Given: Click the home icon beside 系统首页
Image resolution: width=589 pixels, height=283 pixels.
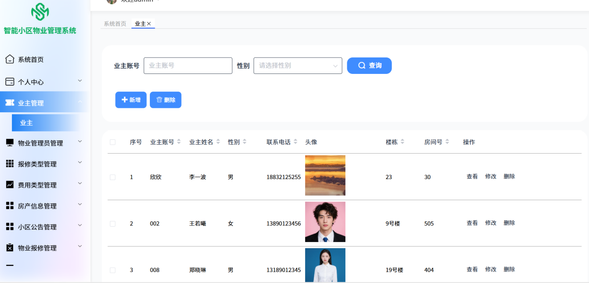Looking at the screenshot, I should [x=10, y=59].
